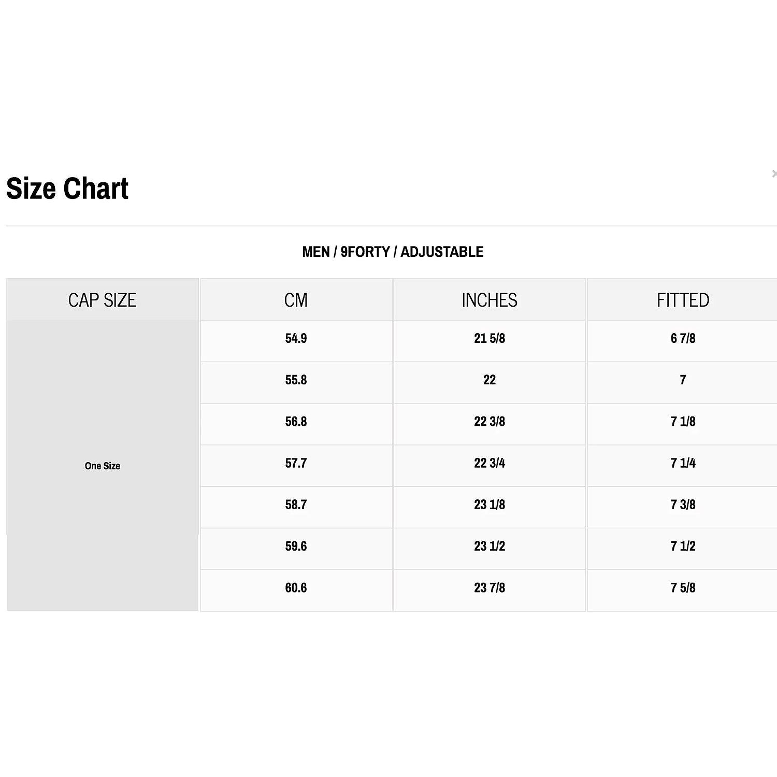Select the One Size cell
Viewport: 777px width, 777px height.
click(102, 466)
